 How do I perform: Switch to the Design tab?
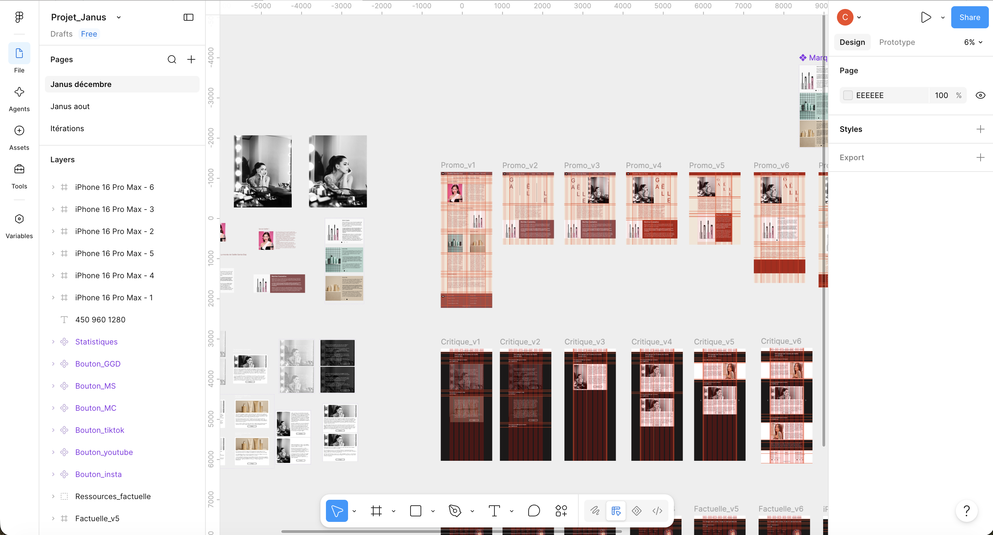[852, 42]
